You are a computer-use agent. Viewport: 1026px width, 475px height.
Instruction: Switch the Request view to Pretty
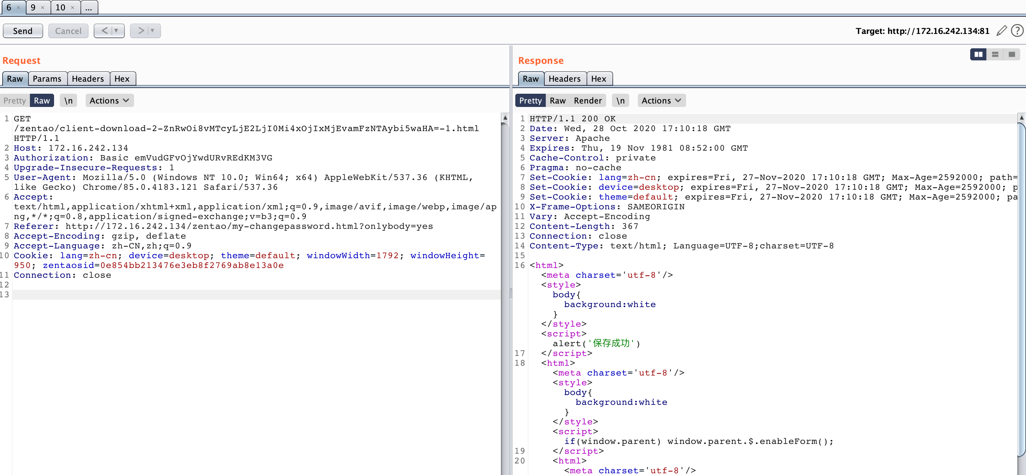click(x=15, y=100)
